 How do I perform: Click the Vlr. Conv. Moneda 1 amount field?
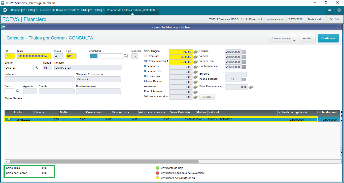(181, 62)
